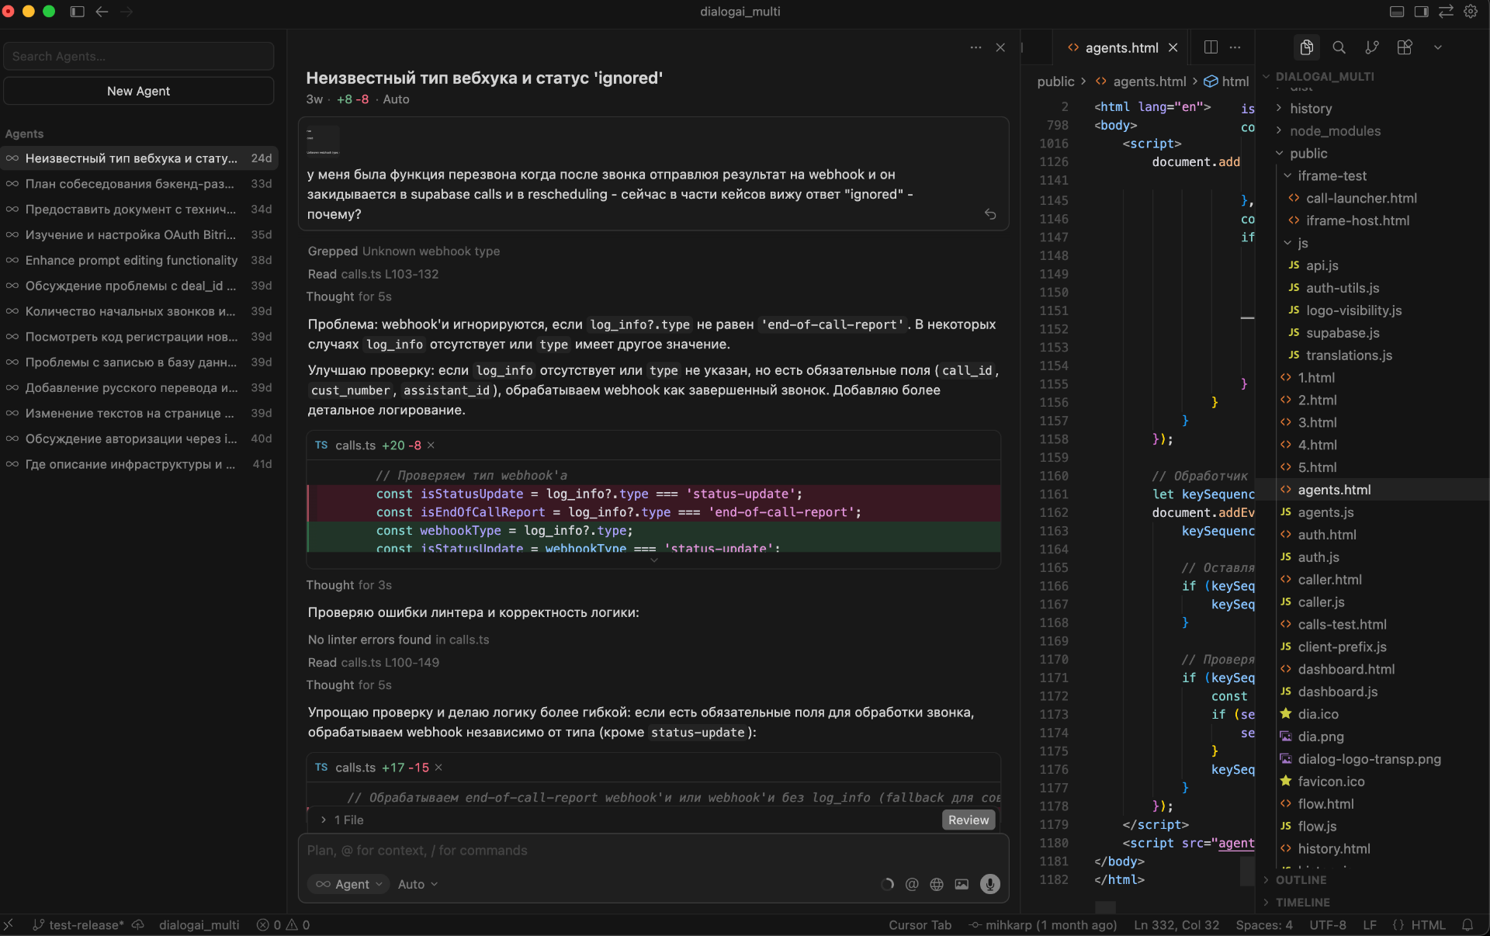This screenshot has height=936, width=1490.
Task: Dismiss calls.ts +17 -15 diff block
Action: point(438,768)
